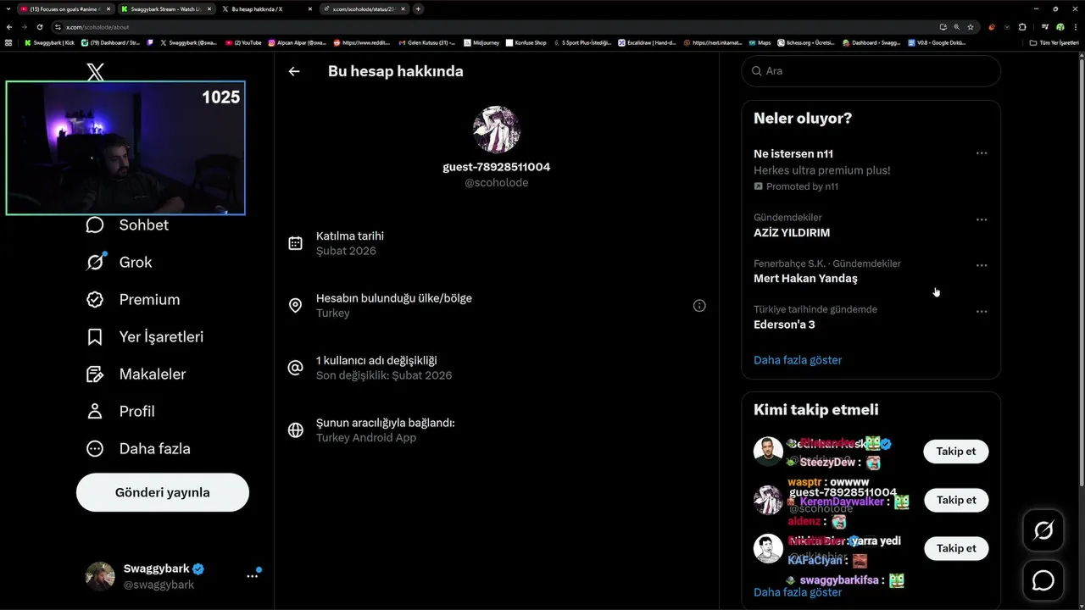
Task: Open Profil from the sidebar
Action: pos(120,411)
